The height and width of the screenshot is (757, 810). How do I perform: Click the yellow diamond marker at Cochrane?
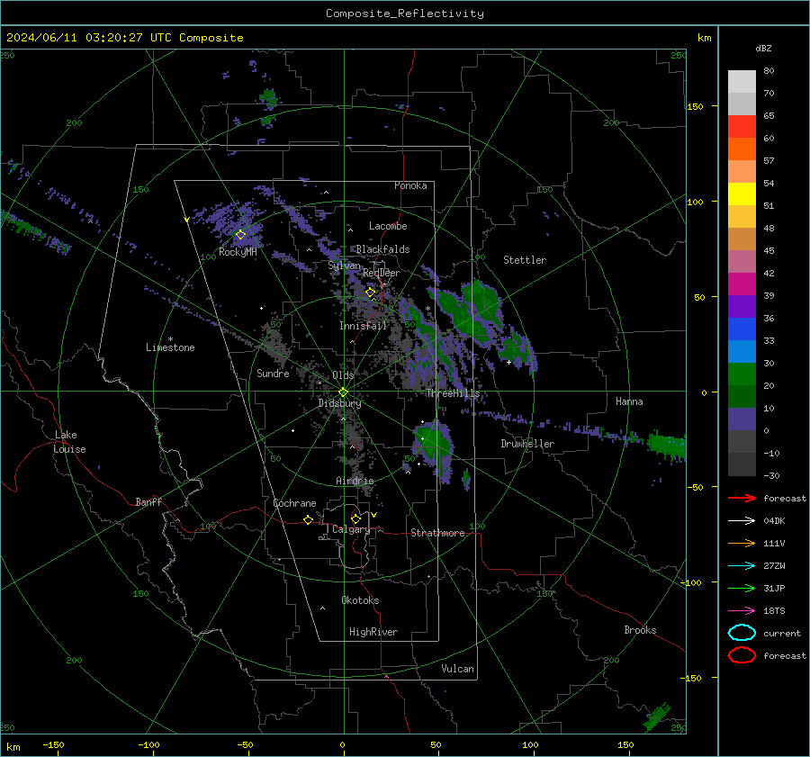(x=308, y=520)
